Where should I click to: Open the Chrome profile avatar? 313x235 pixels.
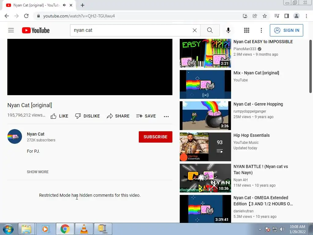coord(296,16)
